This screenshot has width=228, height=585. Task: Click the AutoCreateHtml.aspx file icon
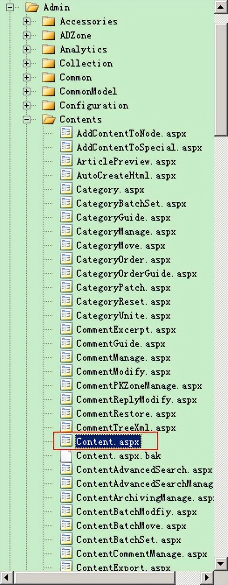click(x=66, y=175)
